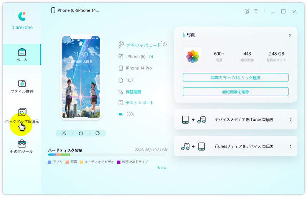Click the phone lock screen preview
307x197 pixels.
(81, 77)
